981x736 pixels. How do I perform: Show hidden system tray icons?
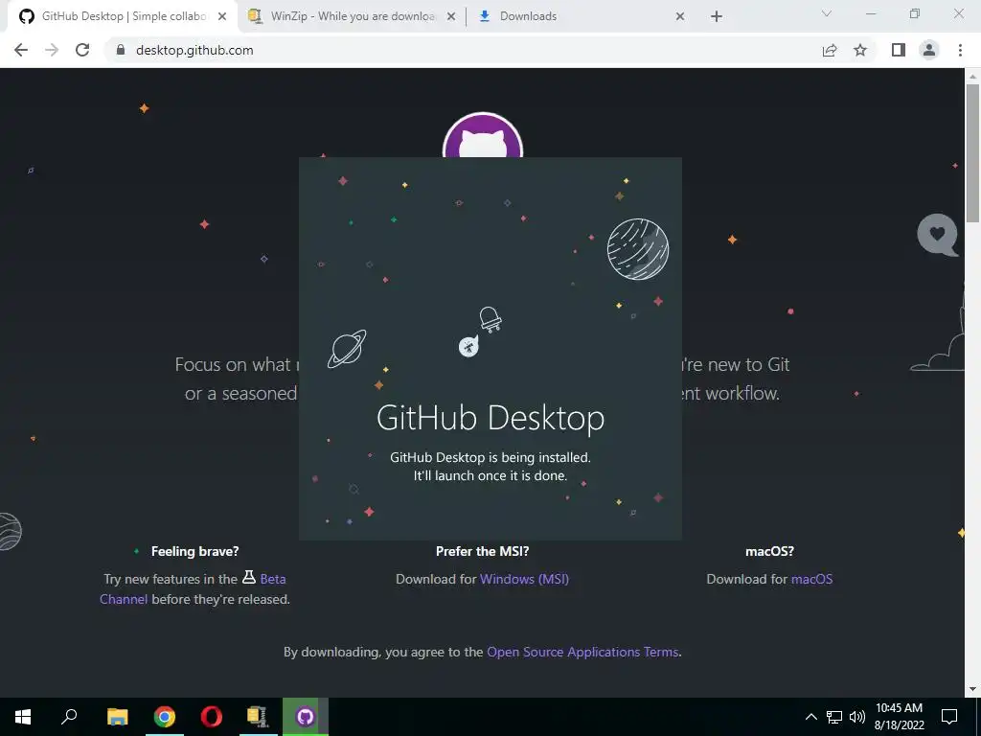tap(810, 717)
